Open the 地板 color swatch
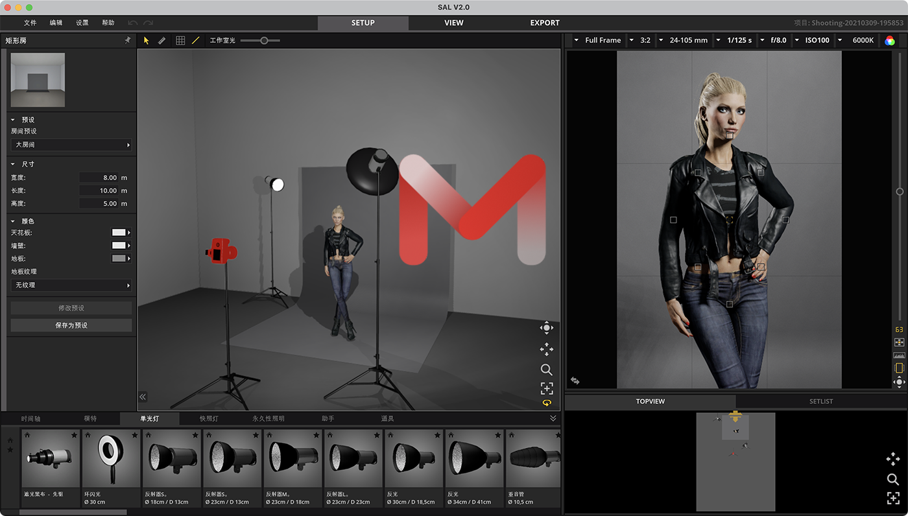This screenshot has height=516, width=908. point(121,258)
